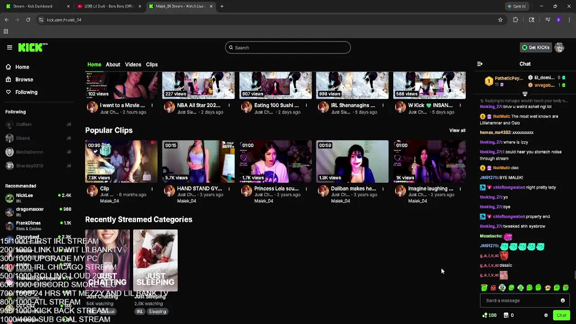Click the IRL tag under Just Sleeping
Viewport: 576px width, 324px height.
click(139, 311)
